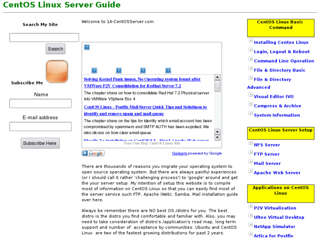320x240 pixels.
Task: Click the arrow bullet beside NetApp Simulator
Action: pyautogui.click(x=250, y=225)
